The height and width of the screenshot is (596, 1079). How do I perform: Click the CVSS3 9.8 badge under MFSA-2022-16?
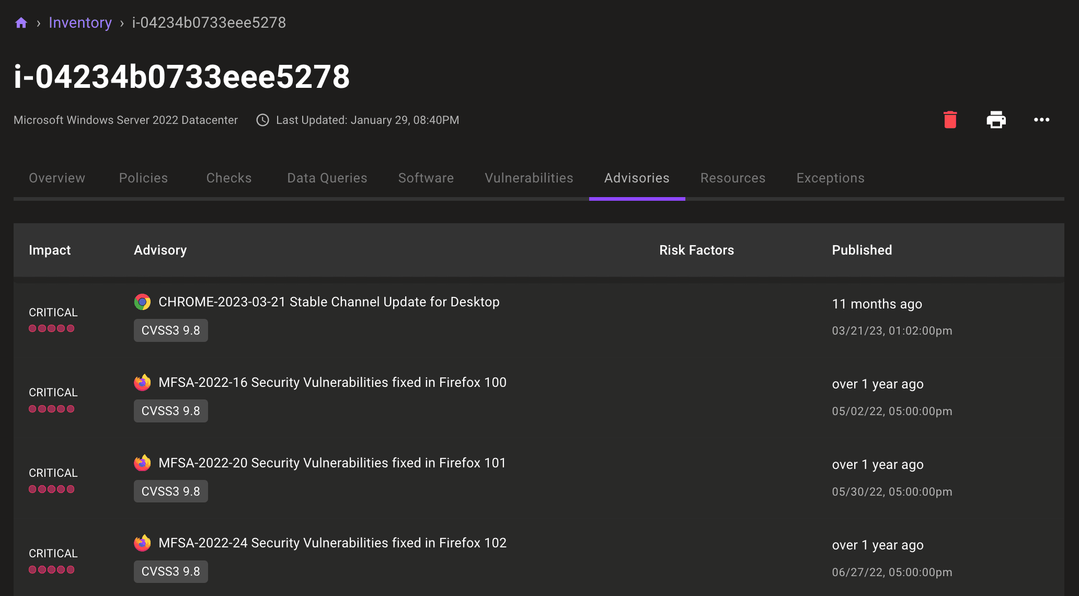click(170, 411)
